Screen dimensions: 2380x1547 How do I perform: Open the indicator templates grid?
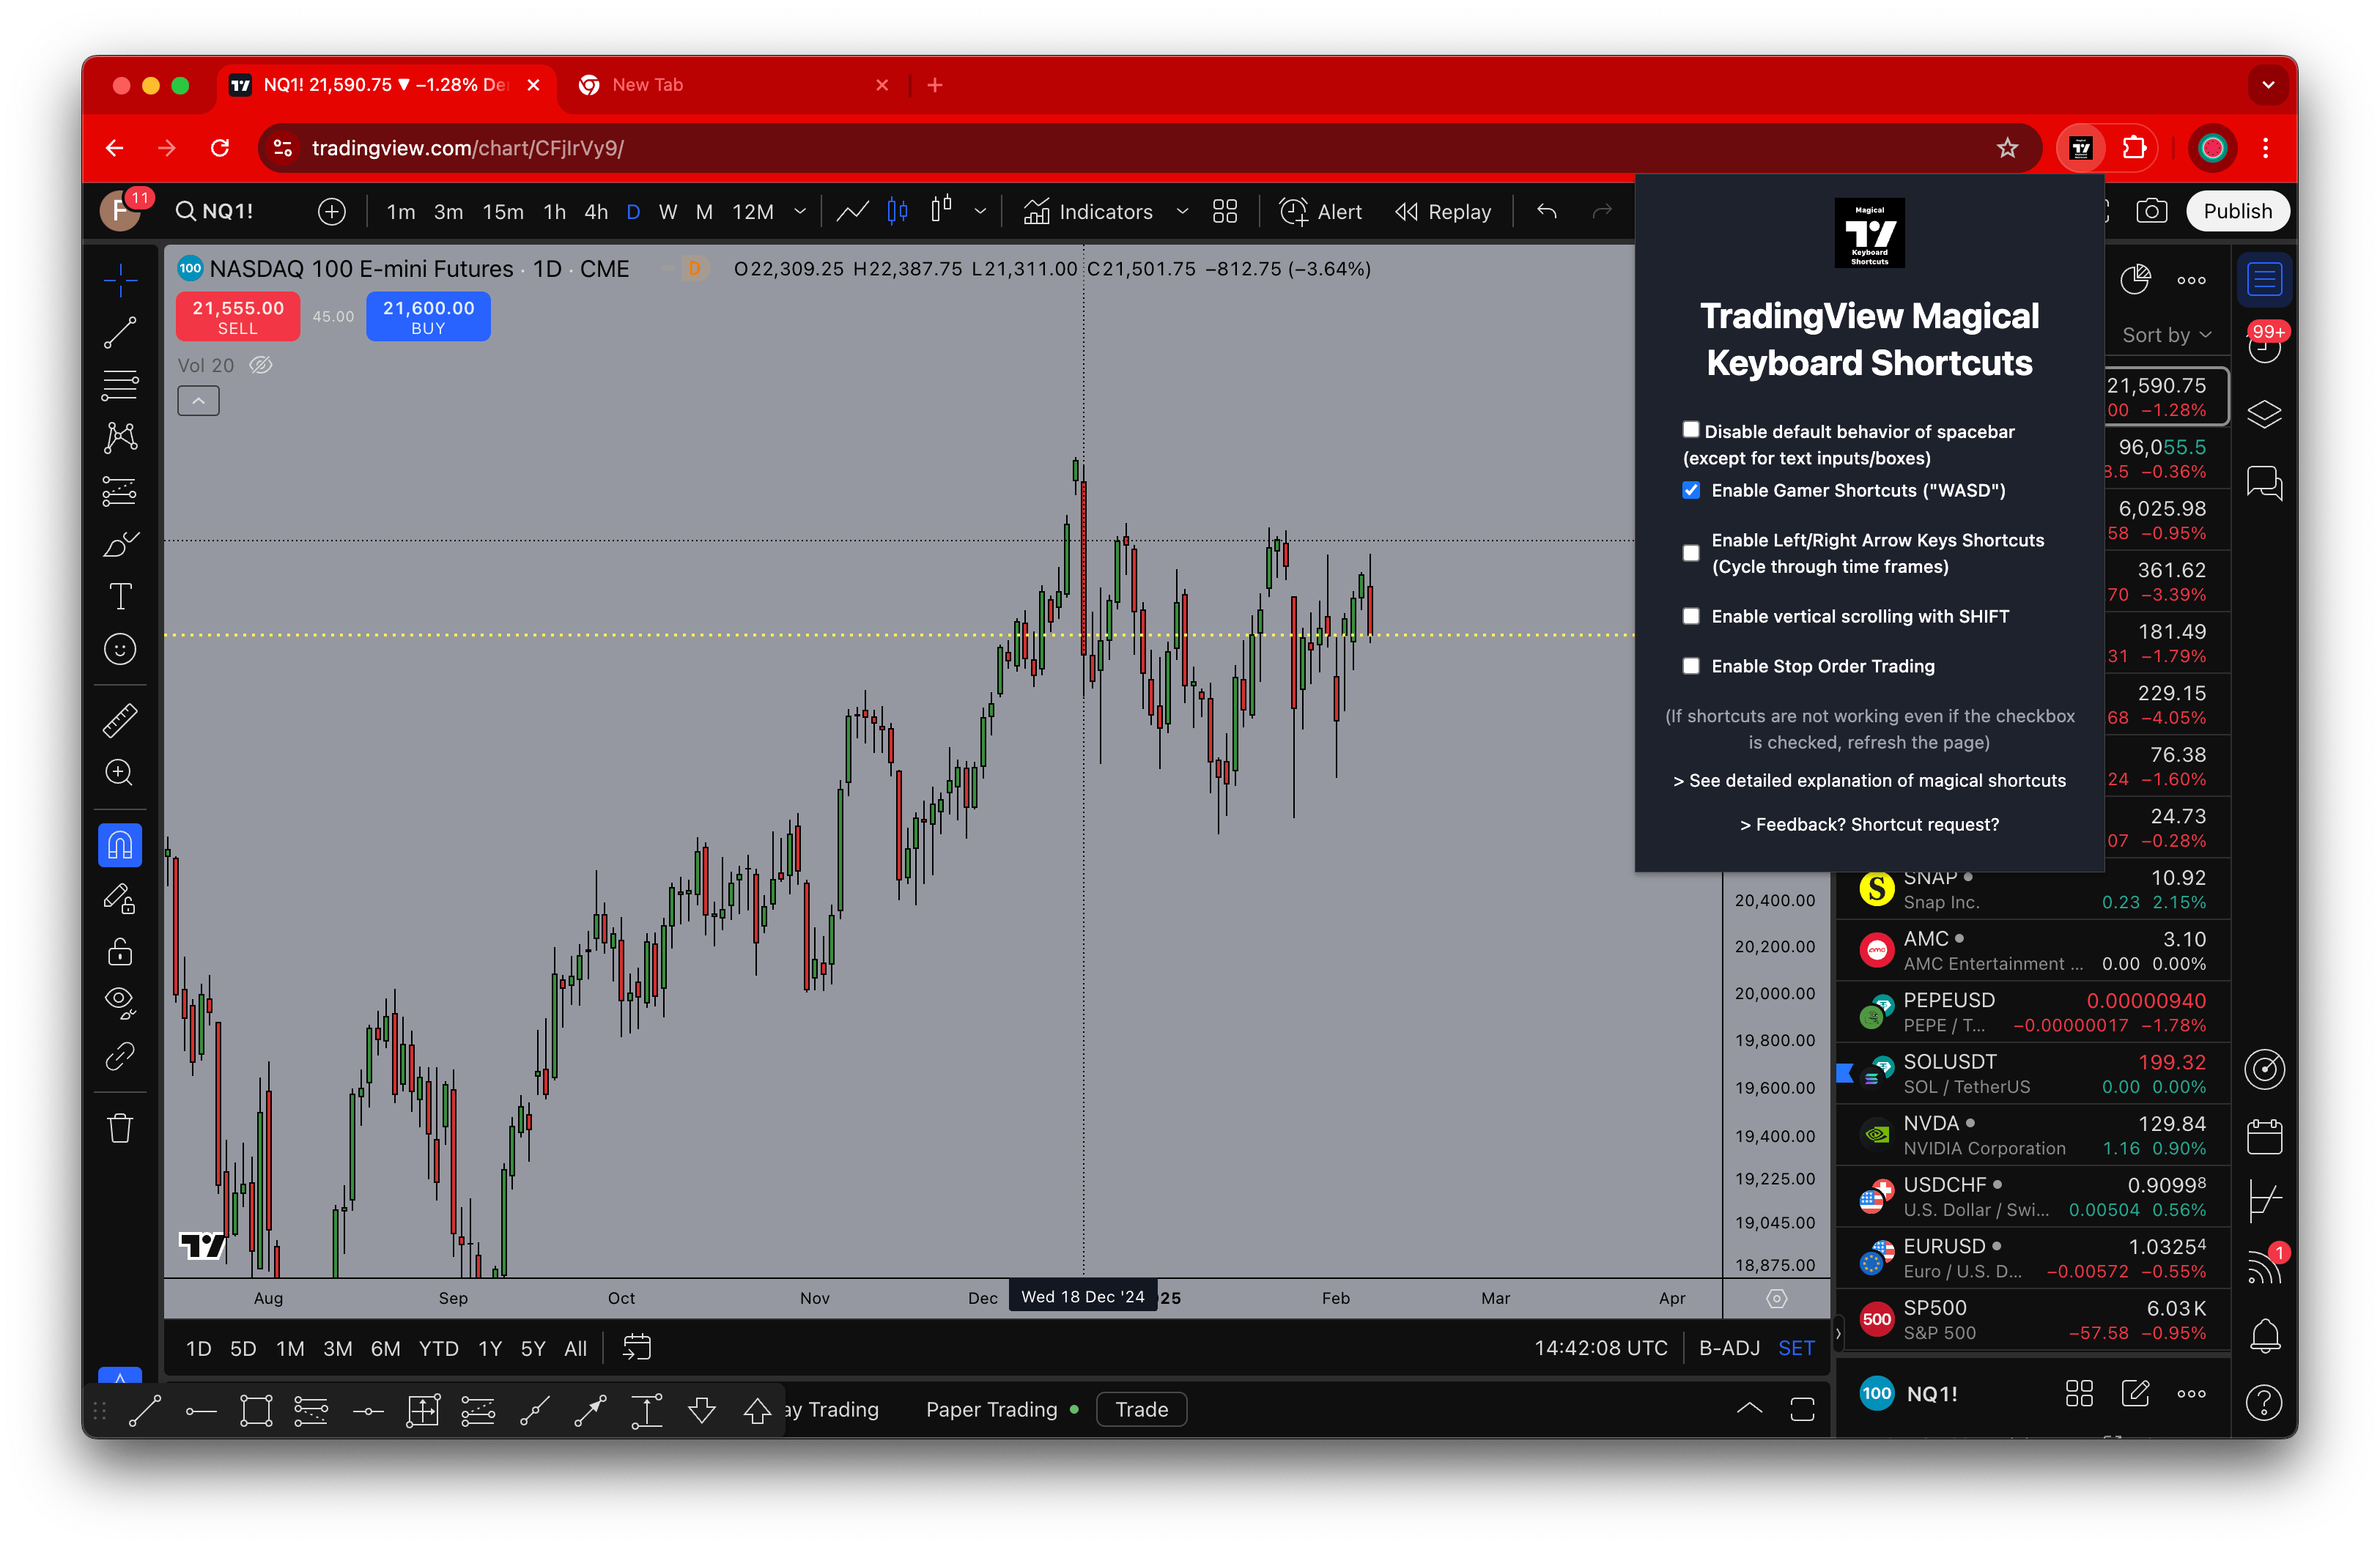click(1225, 211)
